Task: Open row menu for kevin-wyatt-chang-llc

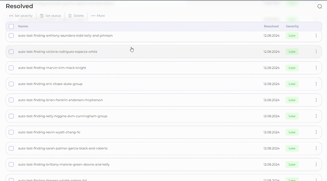Action: tap(316, 132)
